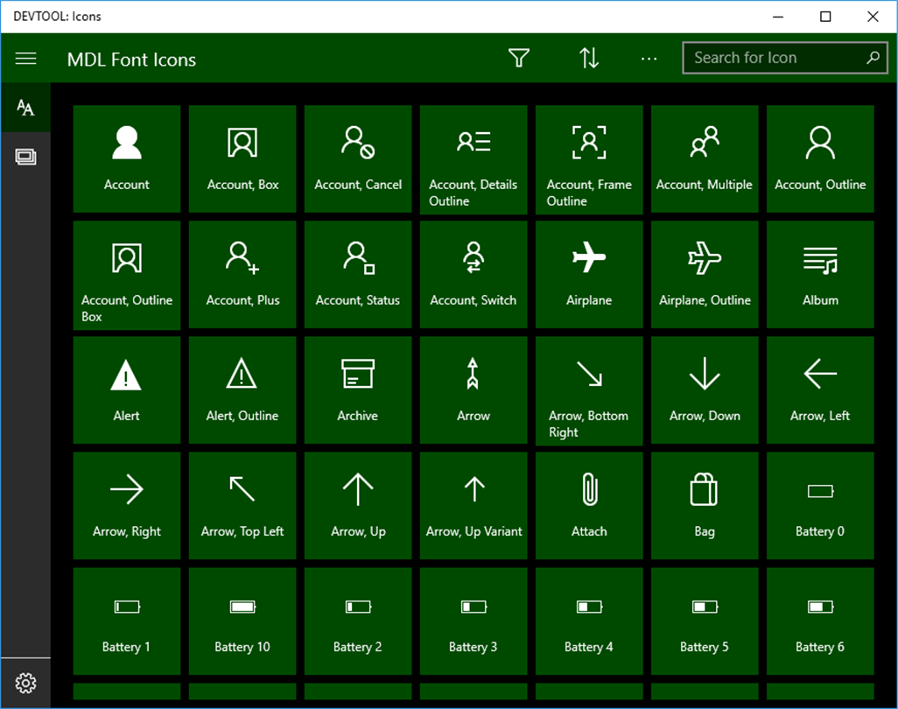
Task: Click the filter funnel icon
Action: click(519, 59)
